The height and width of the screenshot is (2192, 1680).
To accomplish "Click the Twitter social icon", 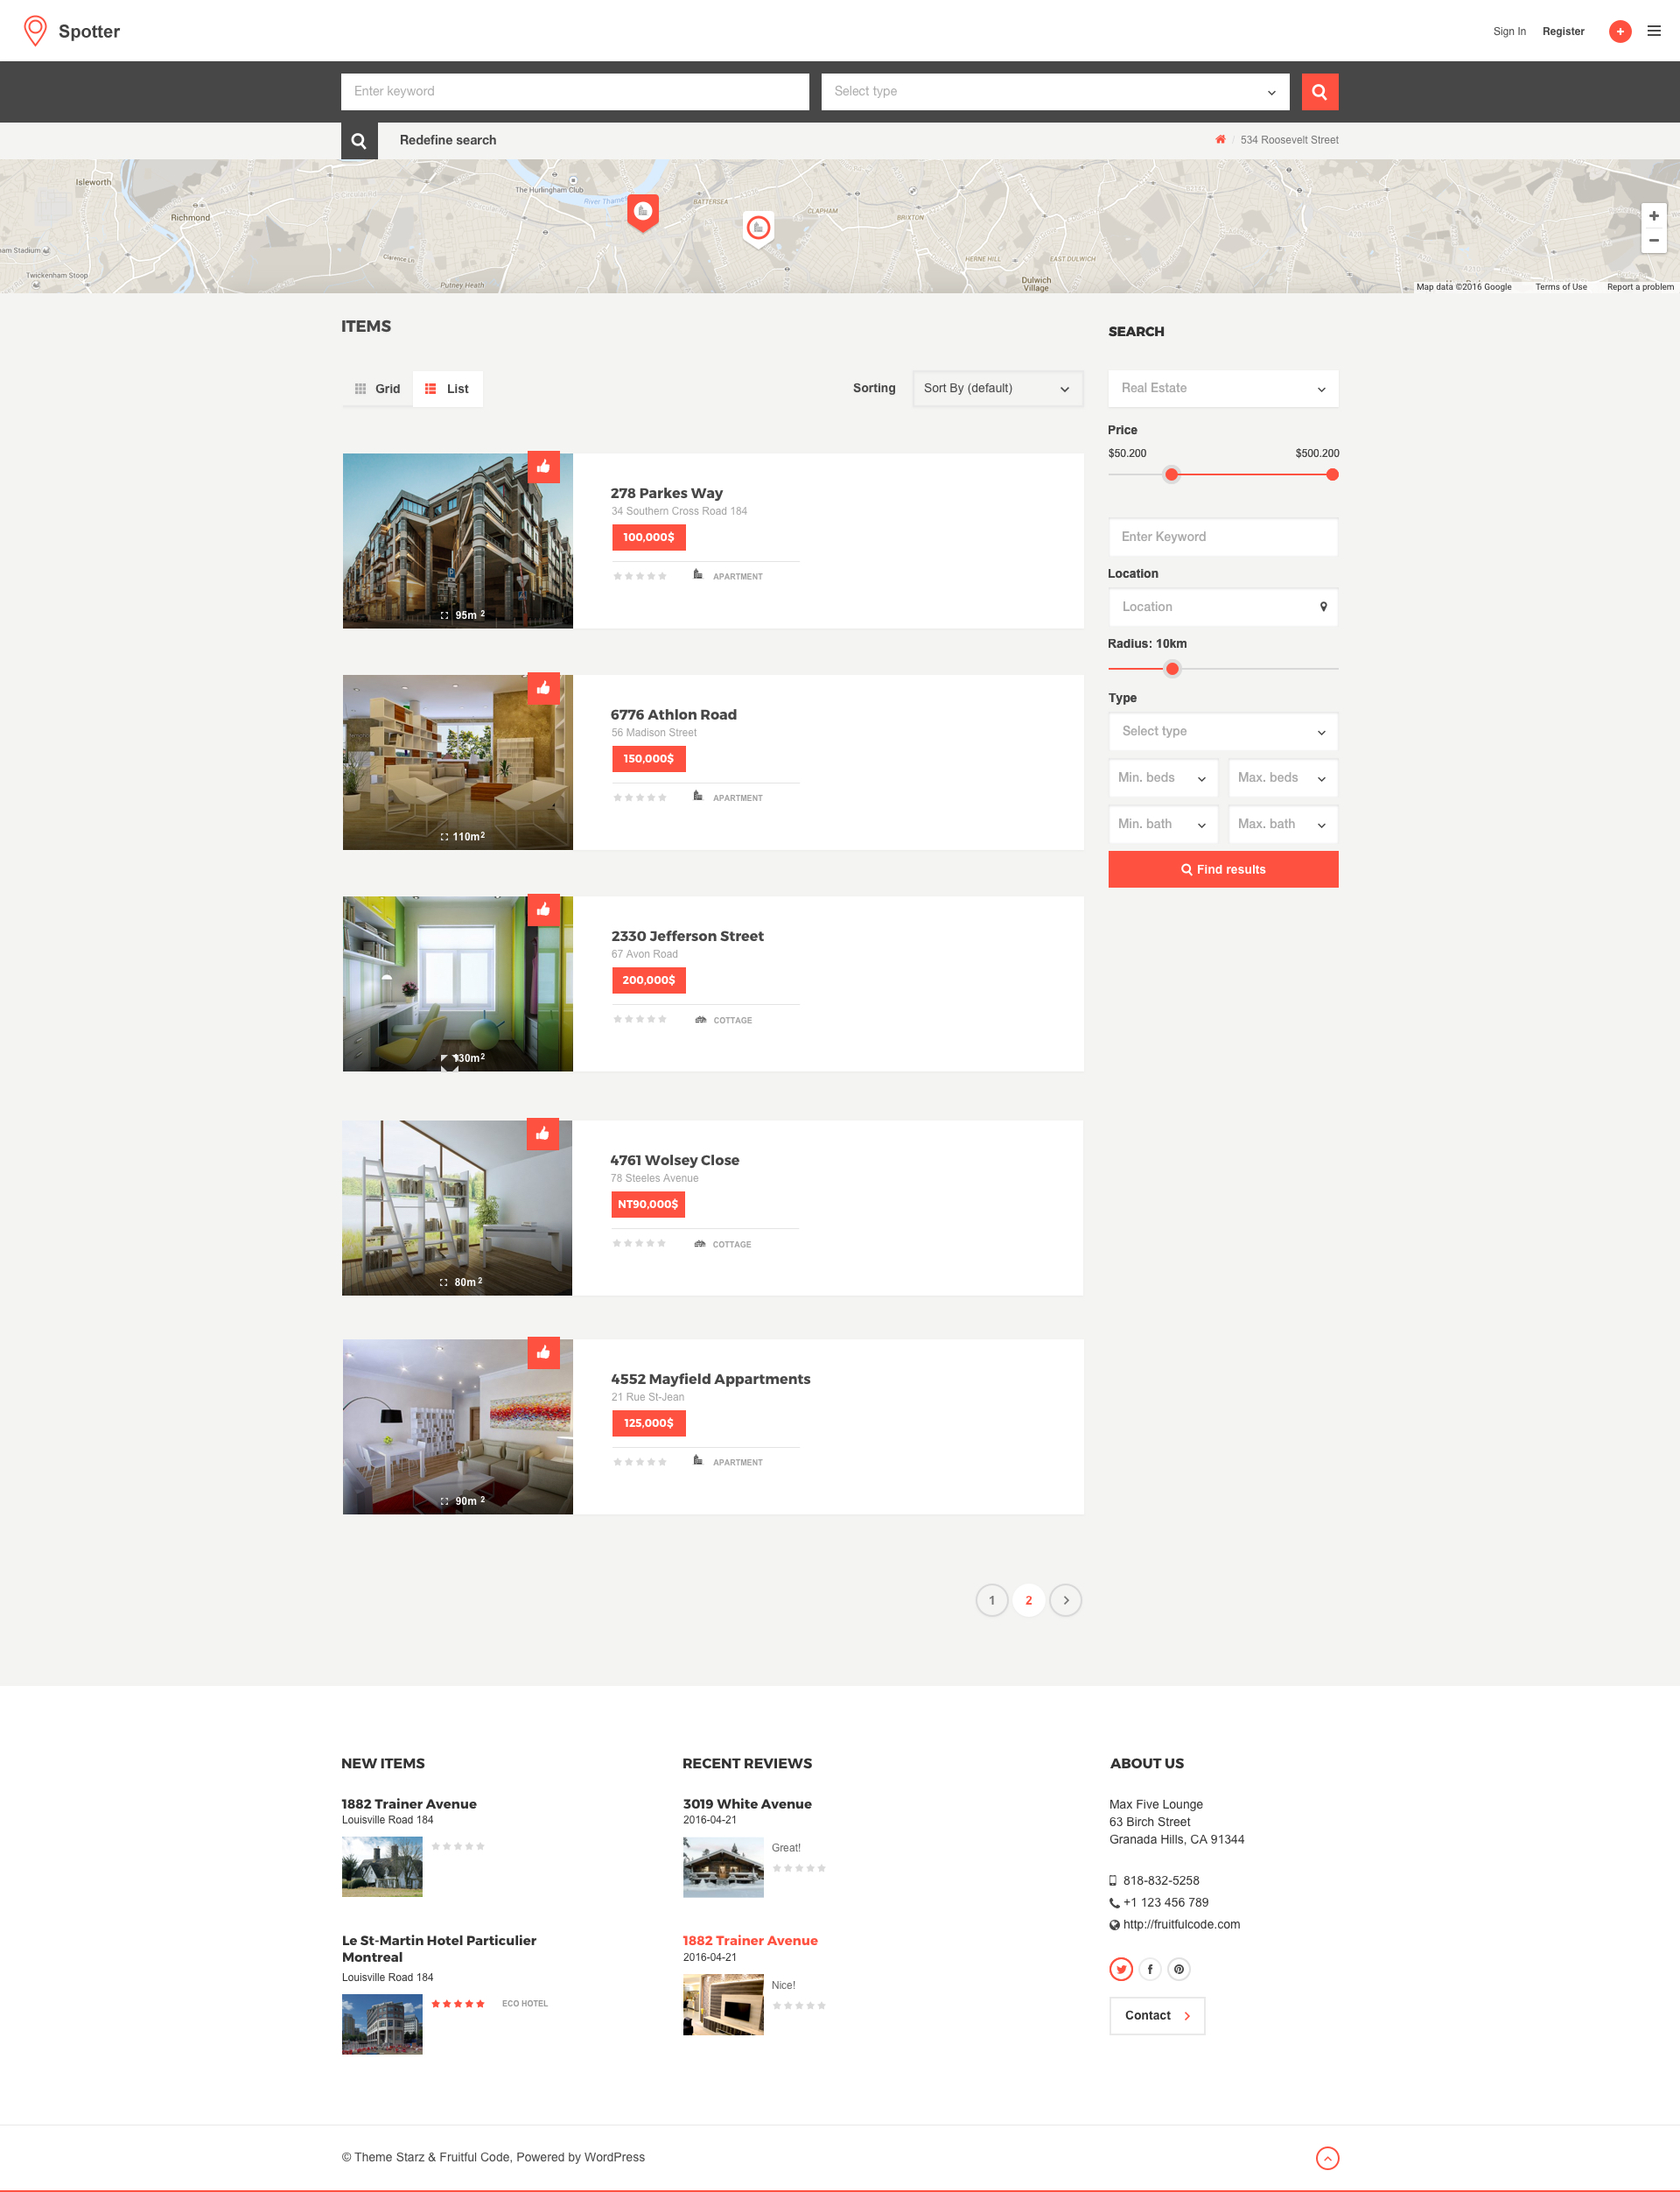I will (1121, 1969).
